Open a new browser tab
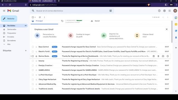This screenshot has height=100, width=178. (x=59, y=1)
